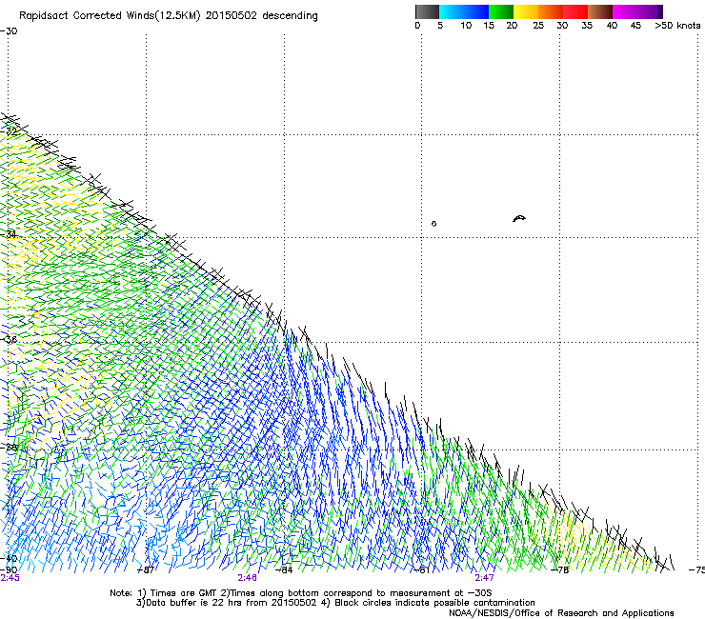The width and height of the screenshot is (705, 619).
Task: Click the cyan 5-10 knots legend swatch
Action: [452, 11]
